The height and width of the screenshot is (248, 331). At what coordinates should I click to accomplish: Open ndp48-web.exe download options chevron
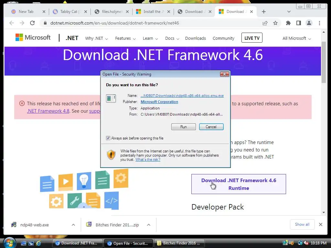73,225
